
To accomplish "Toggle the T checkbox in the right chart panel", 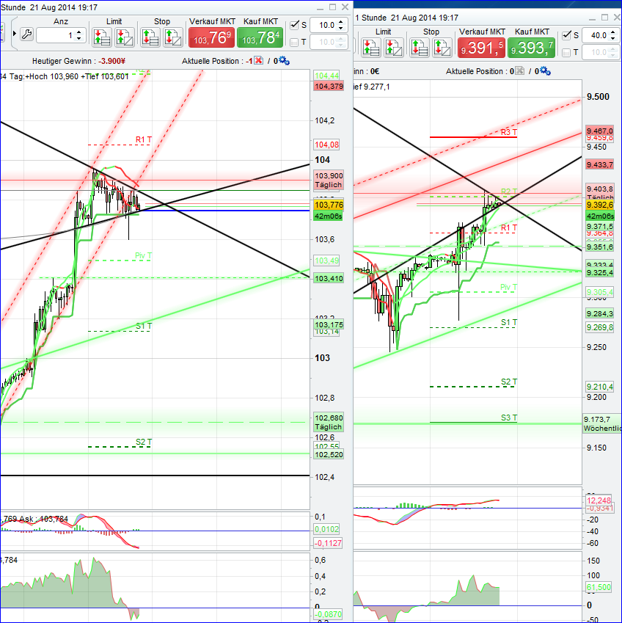I will tap(568, 51).
